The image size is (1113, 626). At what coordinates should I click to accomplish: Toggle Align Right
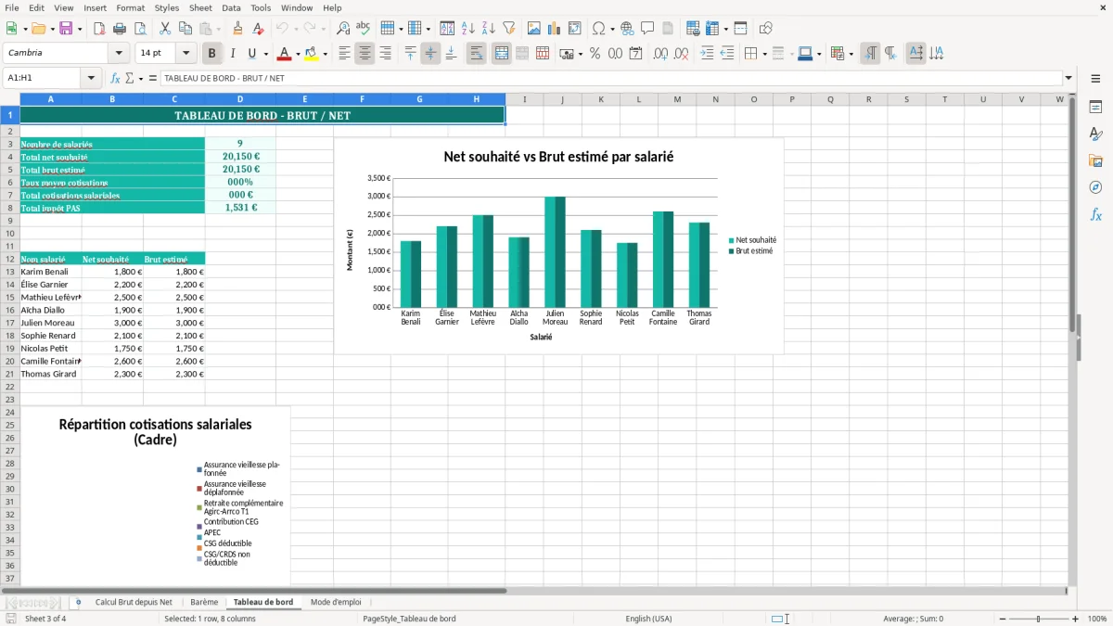point(385,54)
